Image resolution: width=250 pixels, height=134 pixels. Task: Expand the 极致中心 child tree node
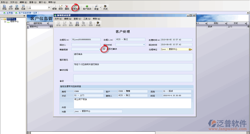5,22
